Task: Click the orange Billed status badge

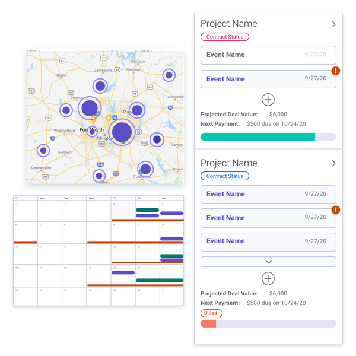Action: pos(211,313)
